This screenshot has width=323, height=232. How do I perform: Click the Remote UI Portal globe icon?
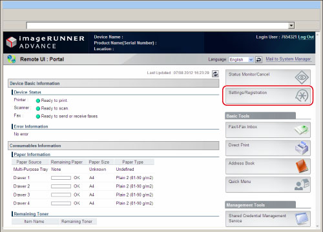pyautogui.click(x=12, y=59)
